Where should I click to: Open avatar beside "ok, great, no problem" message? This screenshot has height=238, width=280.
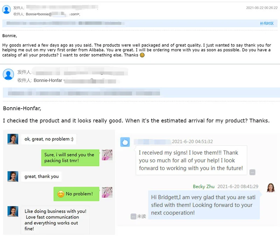coord(13,139)
